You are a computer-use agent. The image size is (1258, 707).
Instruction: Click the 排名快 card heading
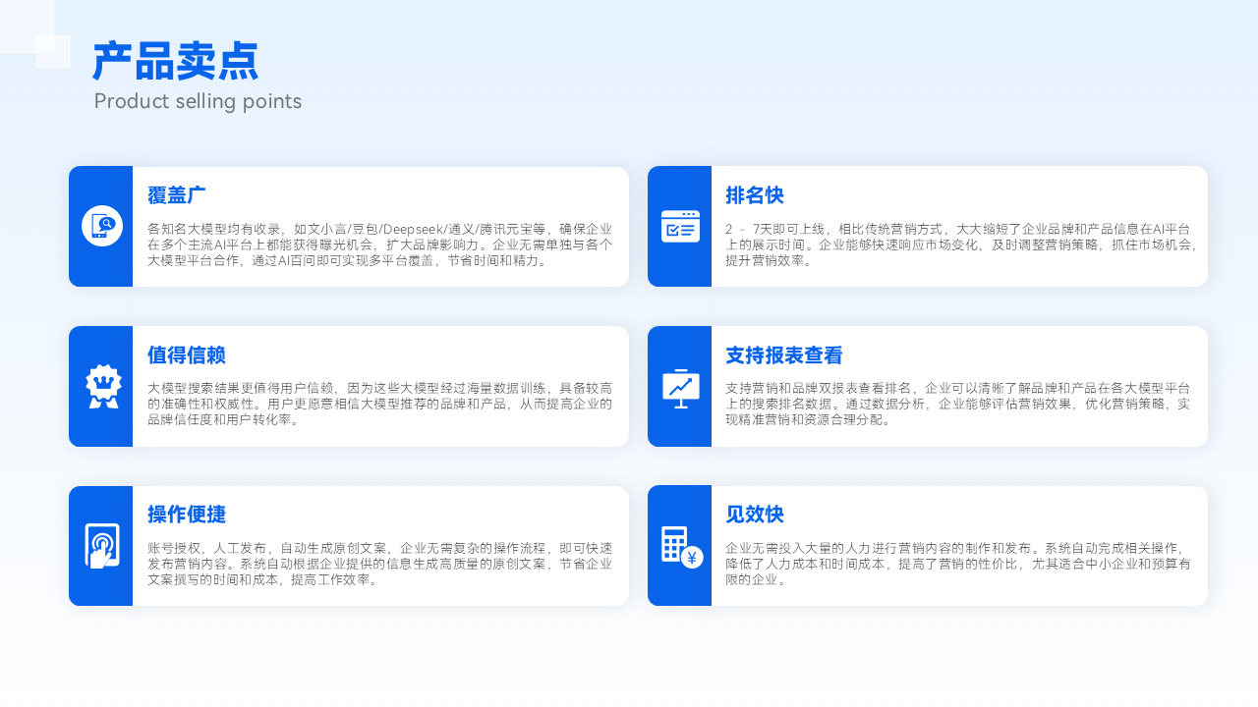point(754,195)
